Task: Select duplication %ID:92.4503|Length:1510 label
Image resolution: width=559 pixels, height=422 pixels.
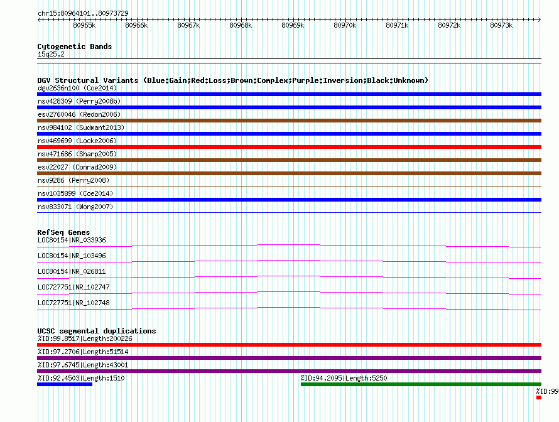Action: [x=81, y=378]
